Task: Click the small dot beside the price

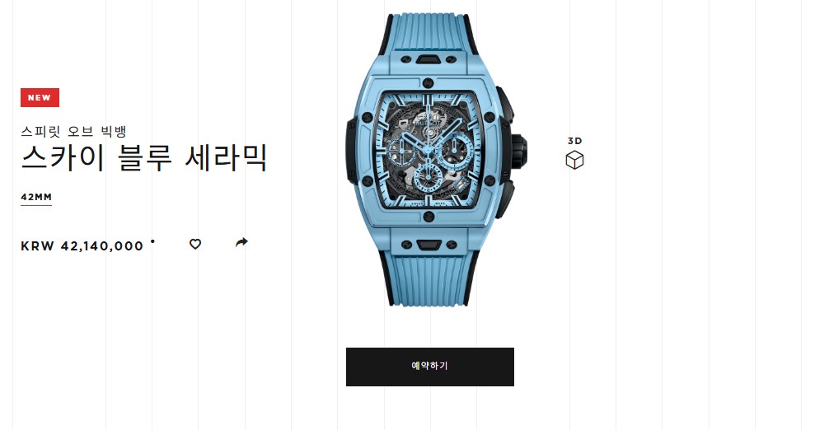Action: click(x=152, y=241)
